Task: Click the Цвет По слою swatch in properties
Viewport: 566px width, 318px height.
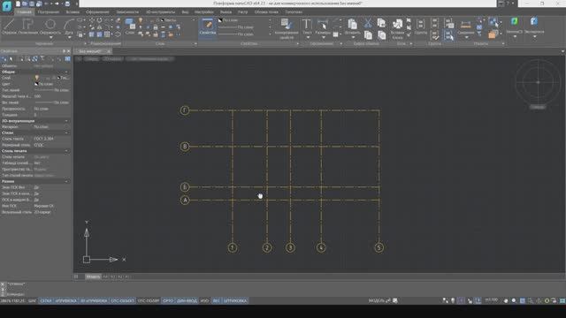Action: 36,84
